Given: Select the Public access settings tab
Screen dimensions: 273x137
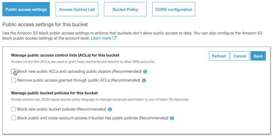Looking at the screenshot, I should click(26, 9).
